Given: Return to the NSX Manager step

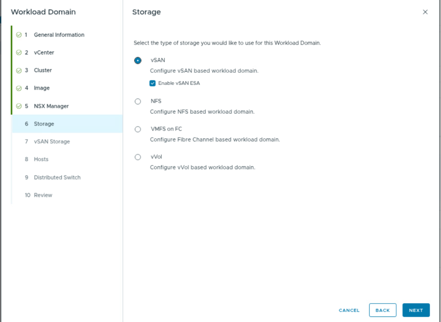Looking at the screenshot, I should [x=51, y=106].
